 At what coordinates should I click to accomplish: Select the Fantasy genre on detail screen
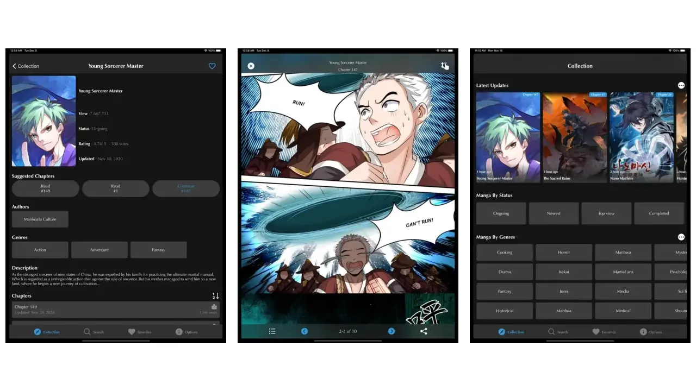pos(159,250)
